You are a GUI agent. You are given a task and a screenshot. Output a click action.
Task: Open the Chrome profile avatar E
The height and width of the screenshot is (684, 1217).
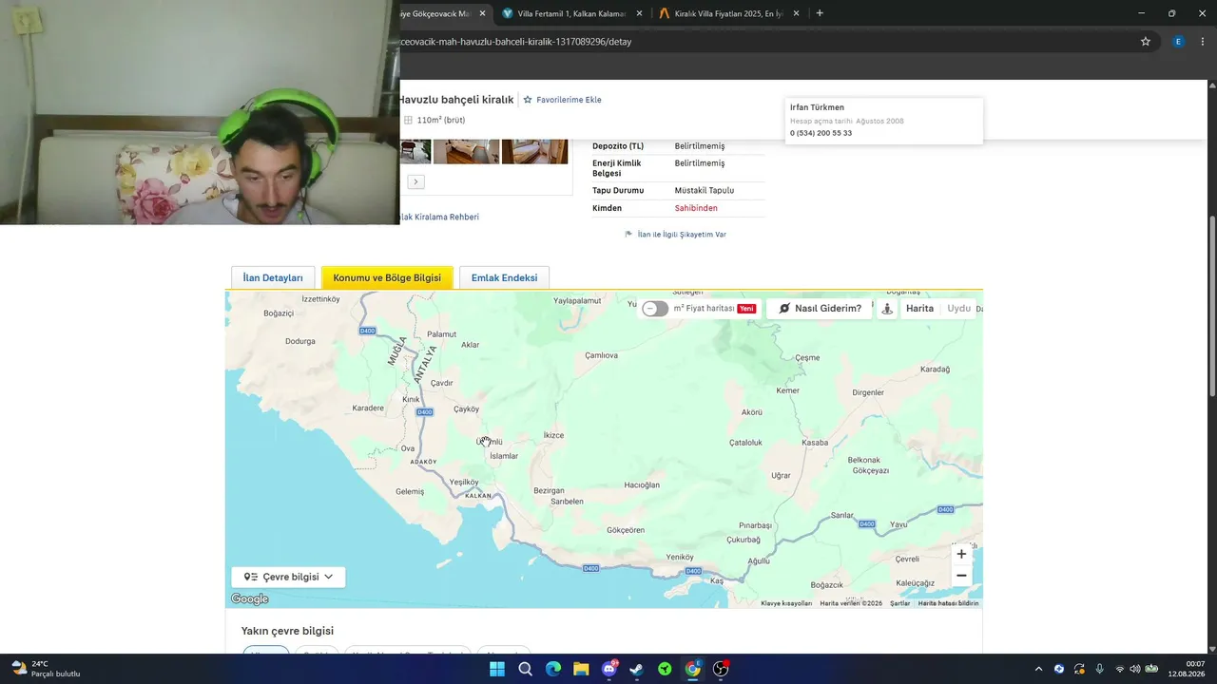tap(1178, 41)
